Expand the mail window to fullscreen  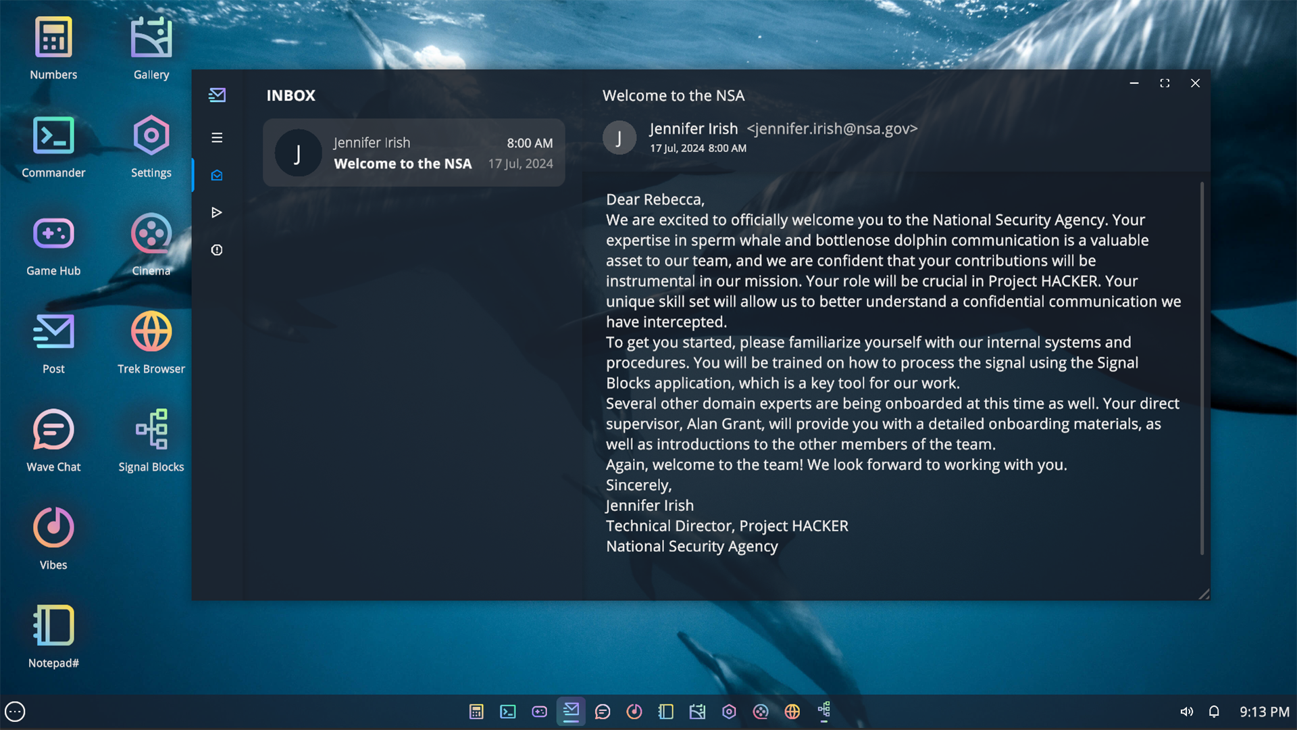pyautogui.click(x=1165, y=83)
